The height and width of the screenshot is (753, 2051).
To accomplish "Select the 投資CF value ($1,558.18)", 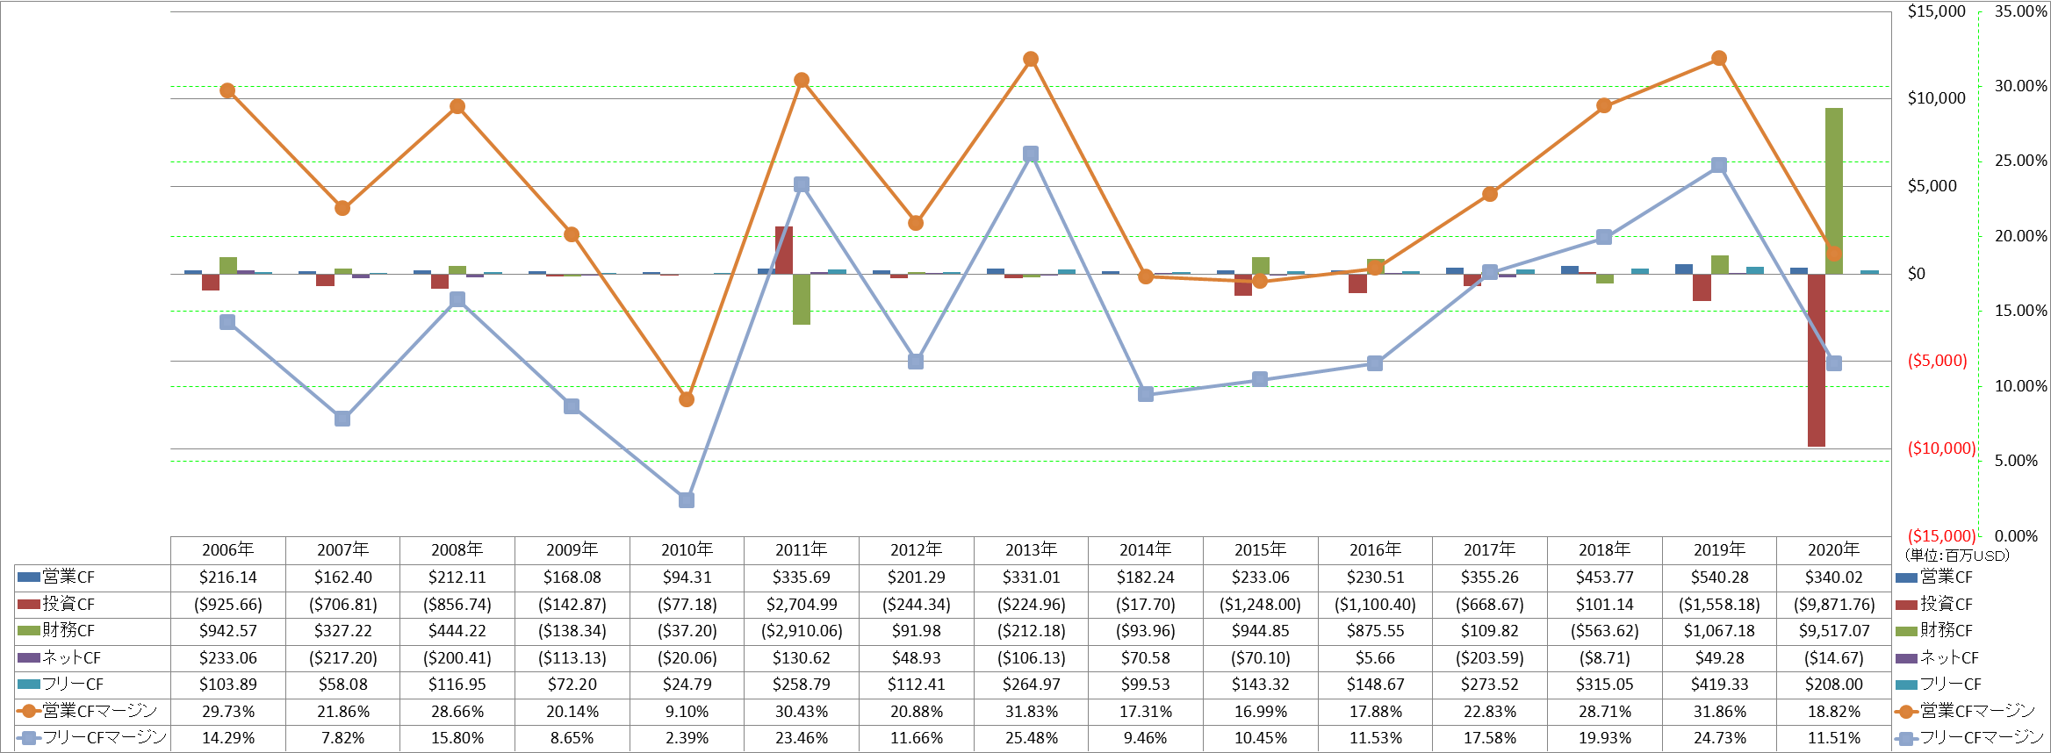I will (x=1719, y=605).
